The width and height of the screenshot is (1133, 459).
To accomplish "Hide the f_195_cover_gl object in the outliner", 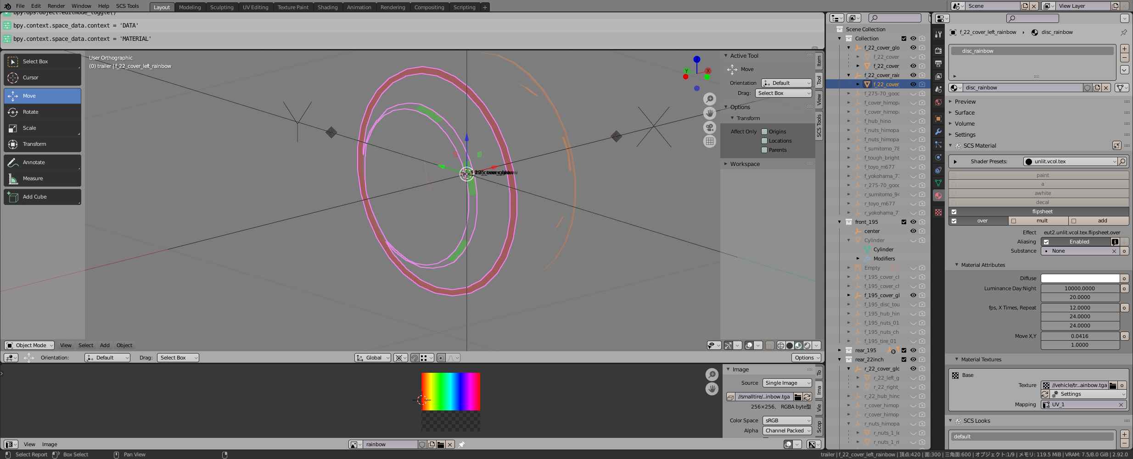I will pyautogui.click(x=913, y=295).
